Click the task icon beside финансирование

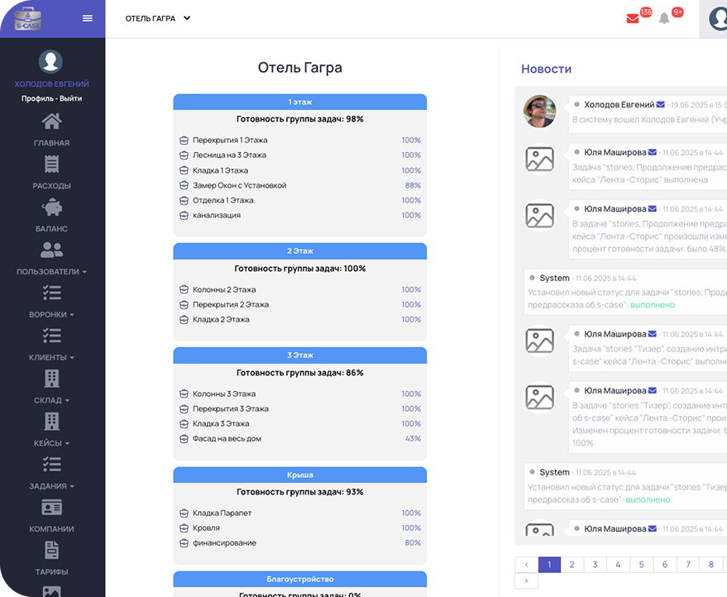pyautogui.click(x=184, y=542)
